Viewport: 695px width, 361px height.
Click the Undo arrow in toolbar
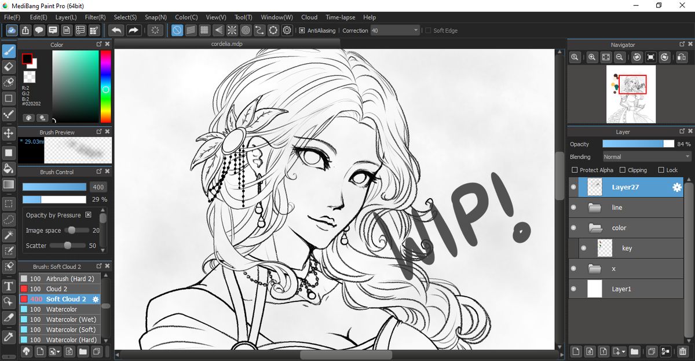click(x=116, y=30)
